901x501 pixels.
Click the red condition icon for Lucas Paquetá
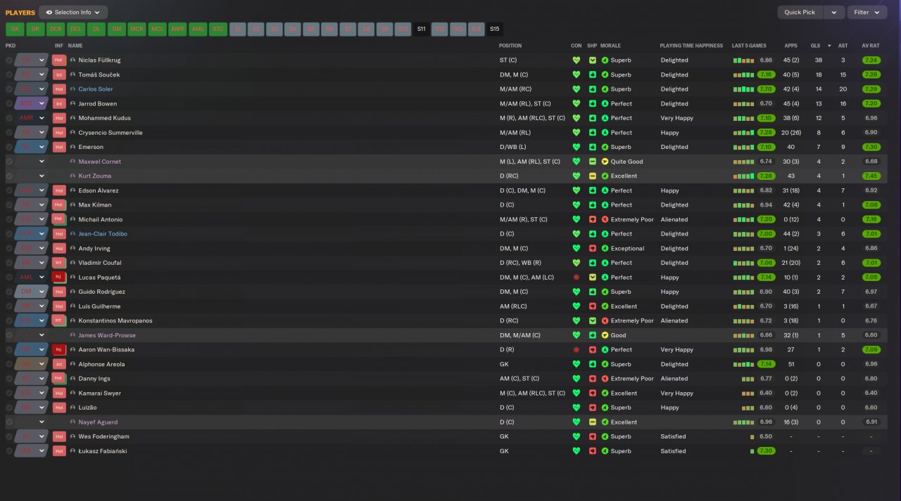tap(576, 278)
